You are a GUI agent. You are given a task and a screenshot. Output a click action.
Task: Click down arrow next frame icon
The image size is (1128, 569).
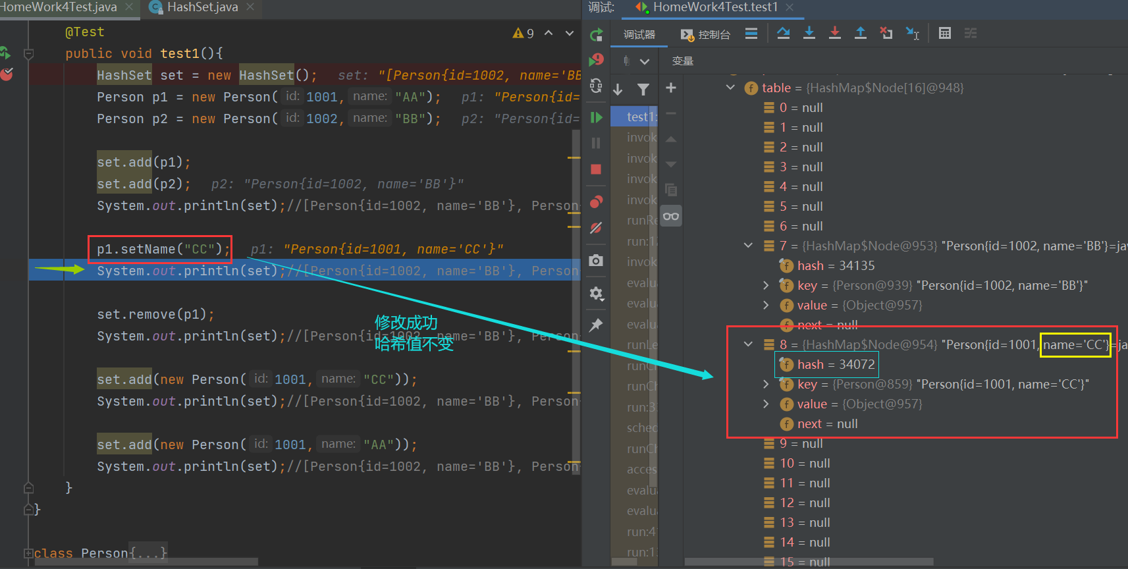pos(618,89)
